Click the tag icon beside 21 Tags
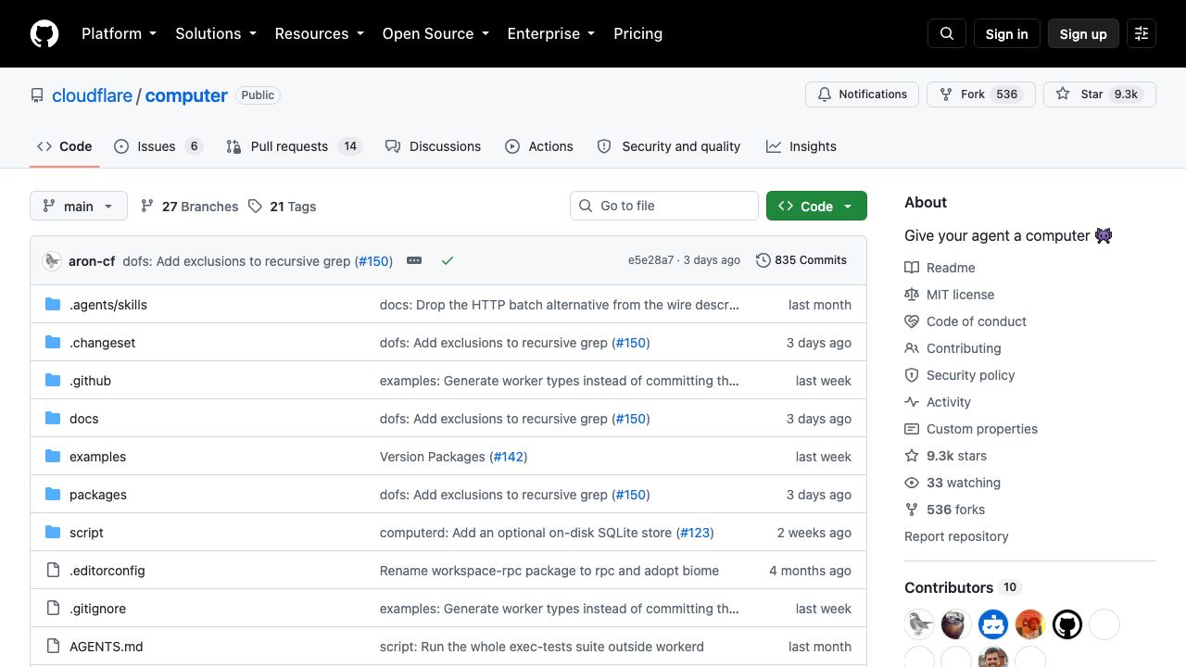 tap(255, 207)
